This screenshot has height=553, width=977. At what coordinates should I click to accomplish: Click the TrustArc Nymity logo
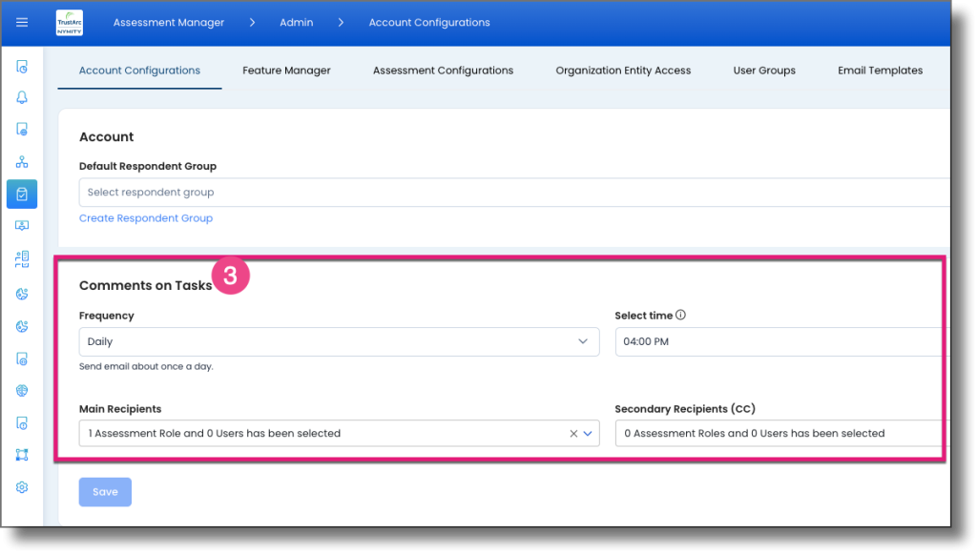click(69, 23)
